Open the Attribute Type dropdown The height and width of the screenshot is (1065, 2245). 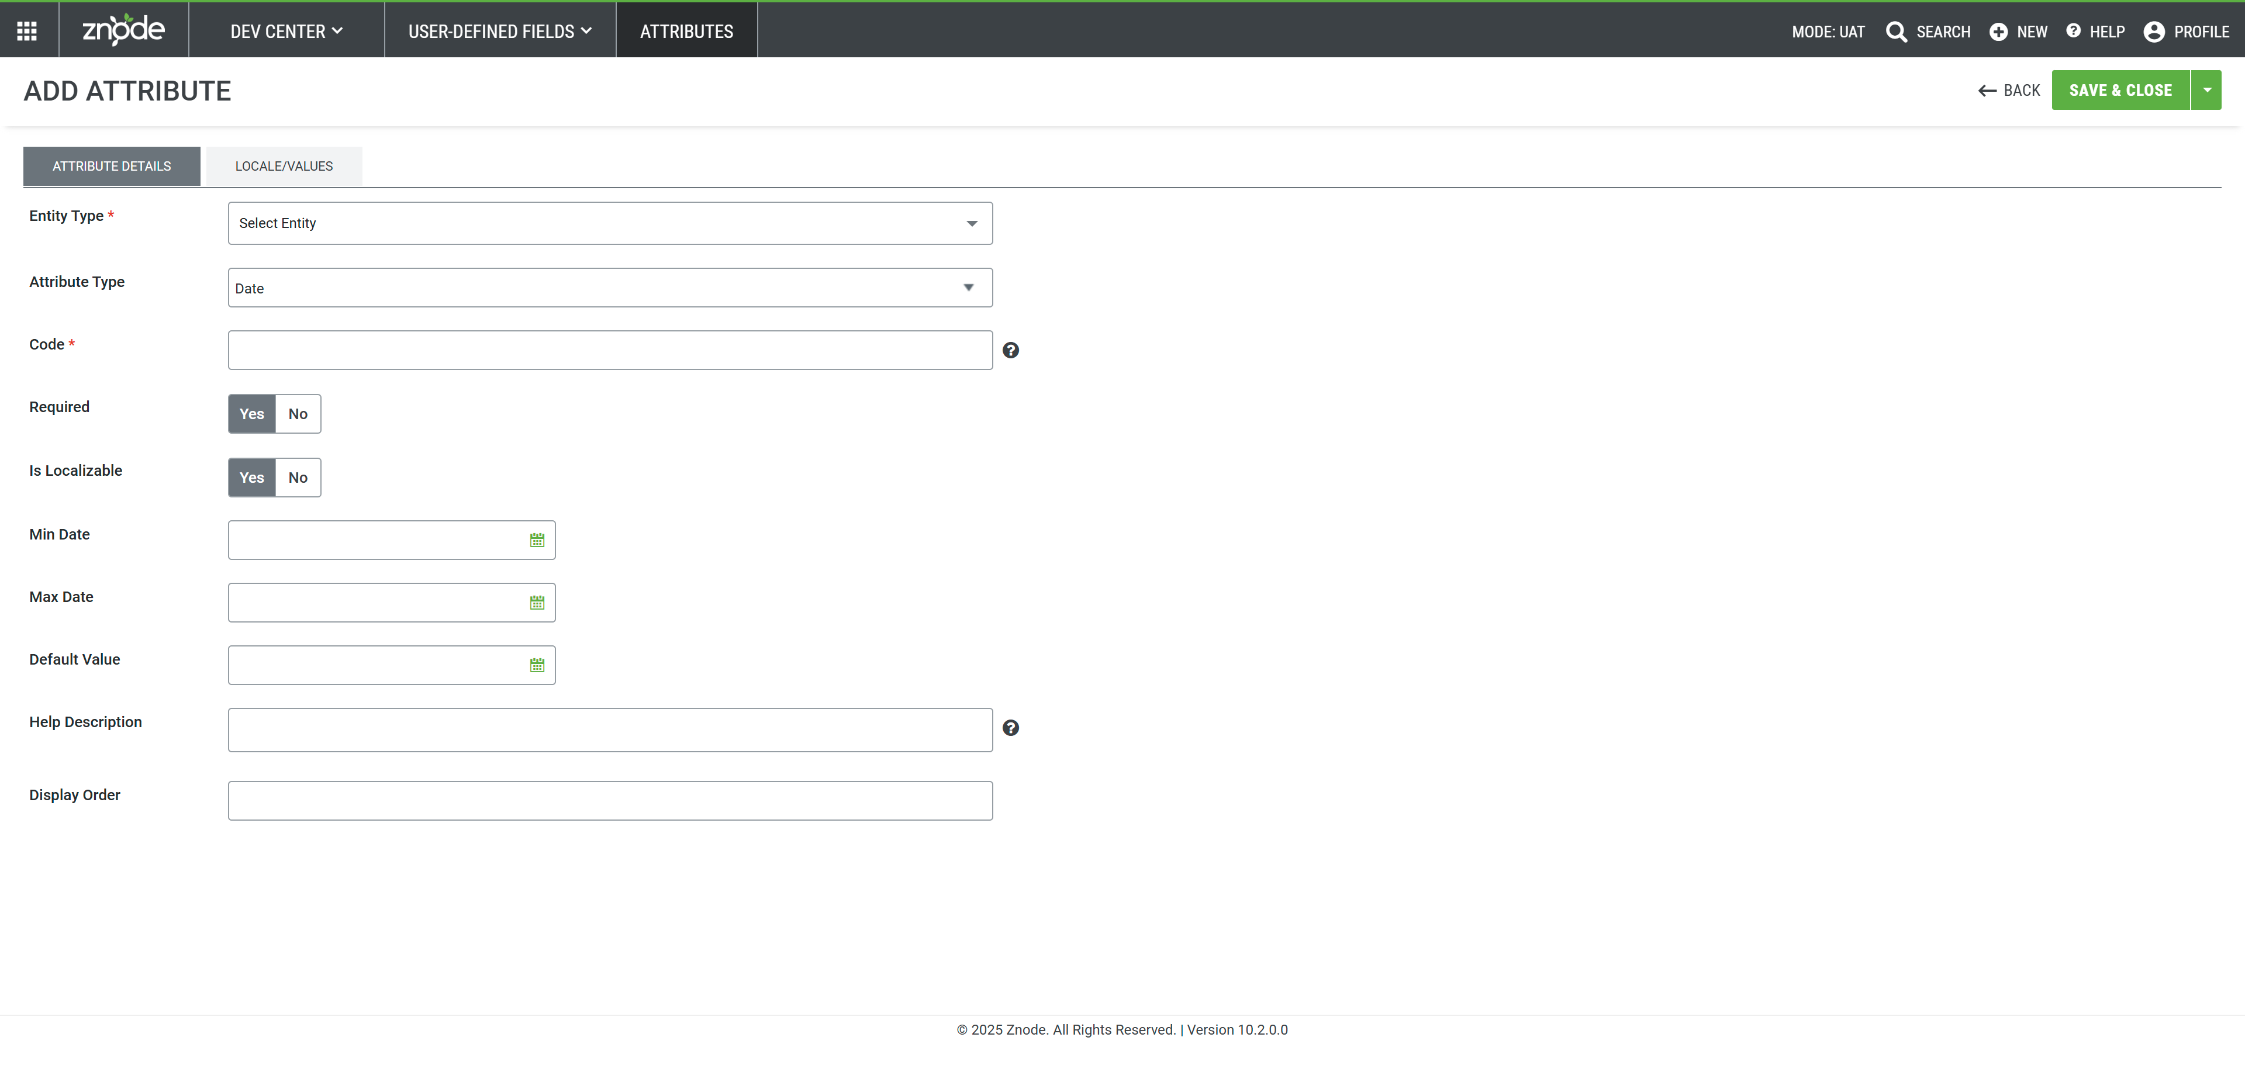[x=610, y=288]
